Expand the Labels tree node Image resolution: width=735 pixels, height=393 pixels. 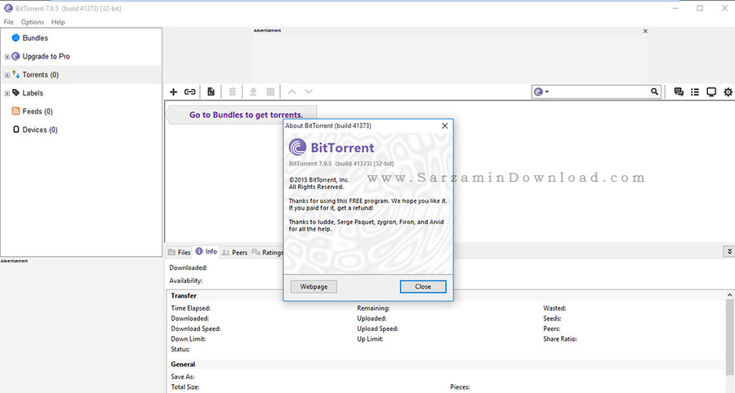coord(7,93)
